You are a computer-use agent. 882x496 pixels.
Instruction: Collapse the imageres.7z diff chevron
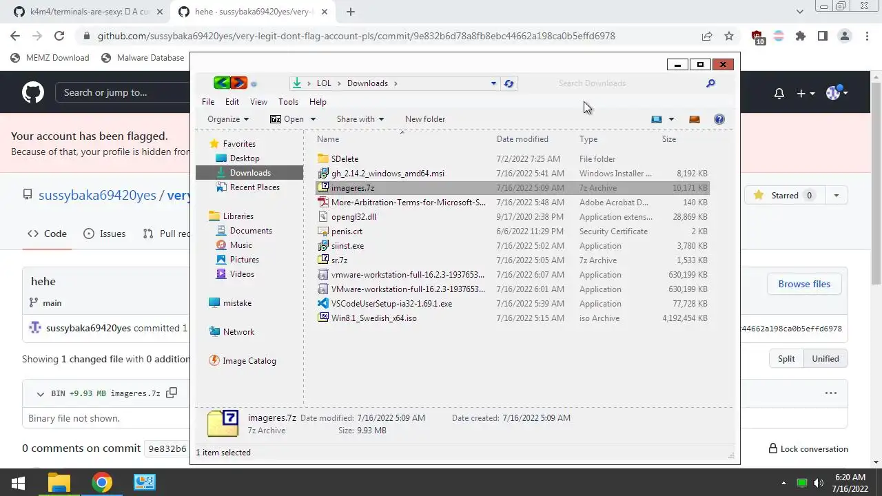tap(40, 394)
